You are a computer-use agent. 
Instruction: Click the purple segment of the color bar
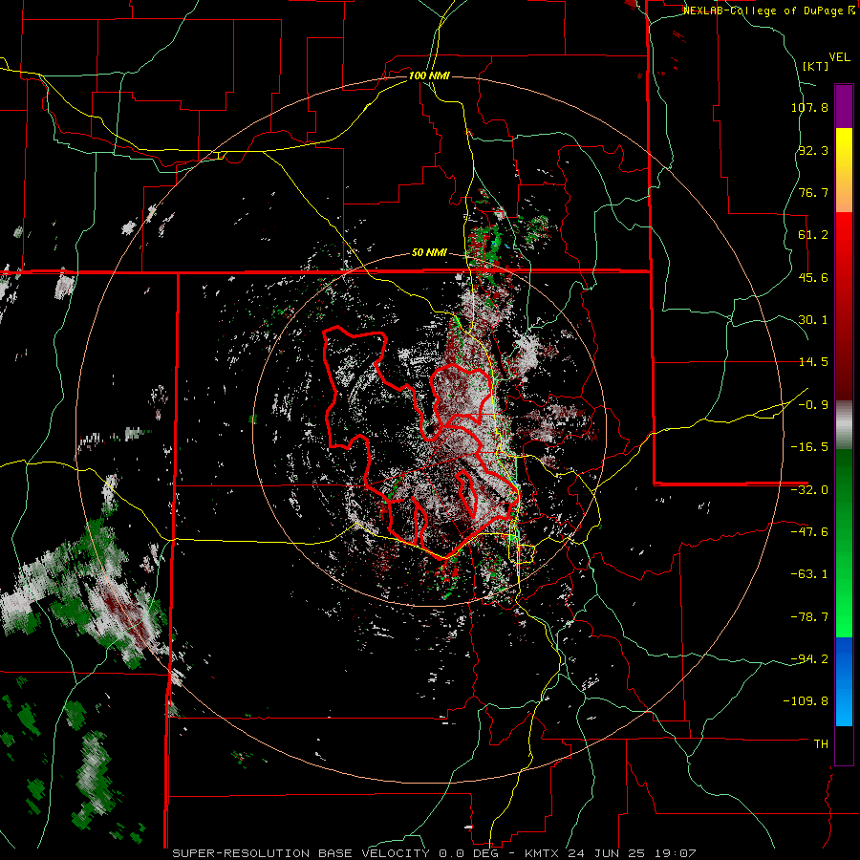point(844,106)
